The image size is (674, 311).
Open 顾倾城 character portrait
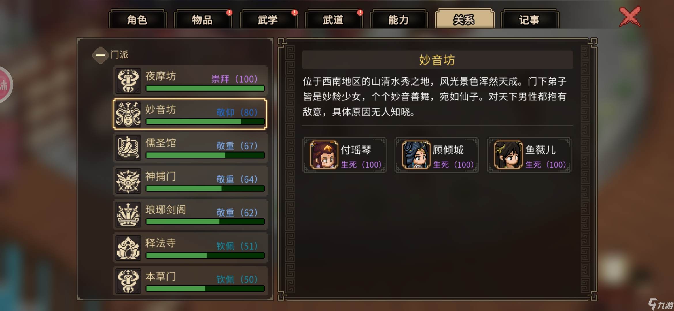416,155
